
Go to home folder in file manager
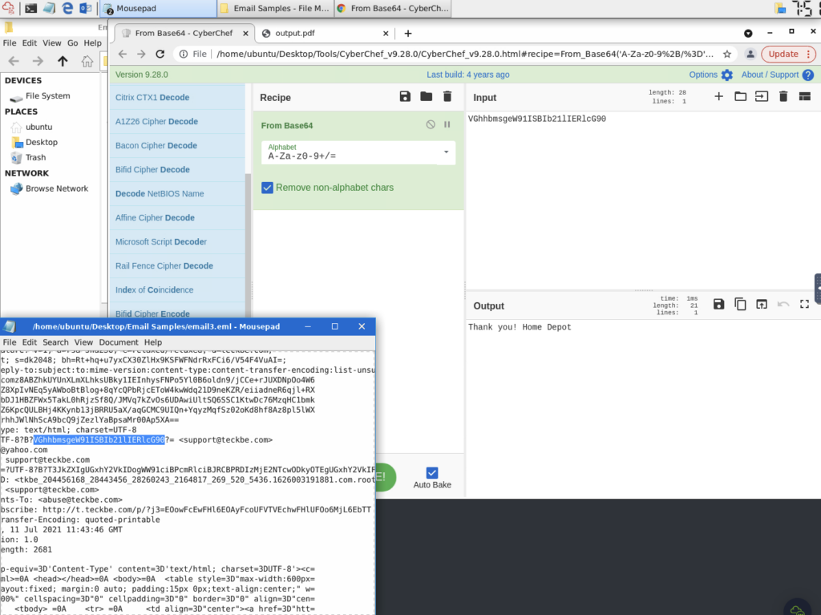coord(87,61)
